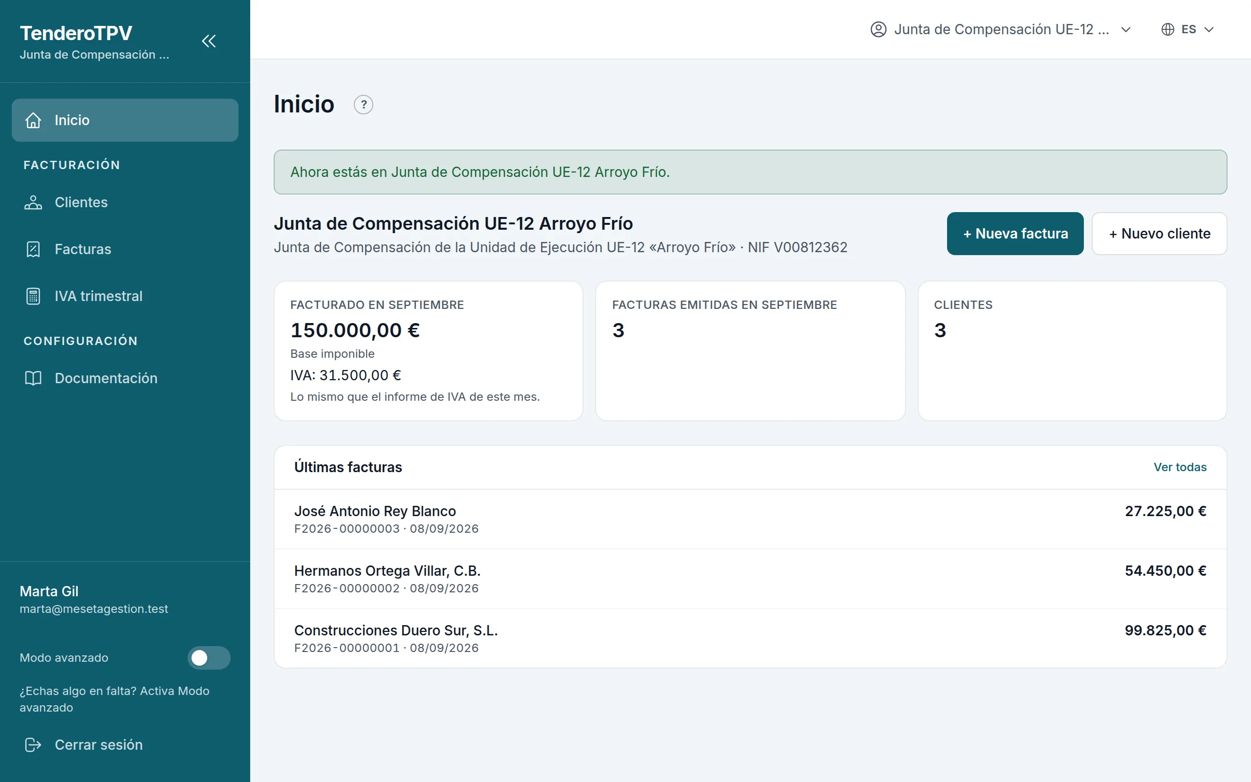Click the globe language icon
Screen dimensions: 1251x782
1168,29
